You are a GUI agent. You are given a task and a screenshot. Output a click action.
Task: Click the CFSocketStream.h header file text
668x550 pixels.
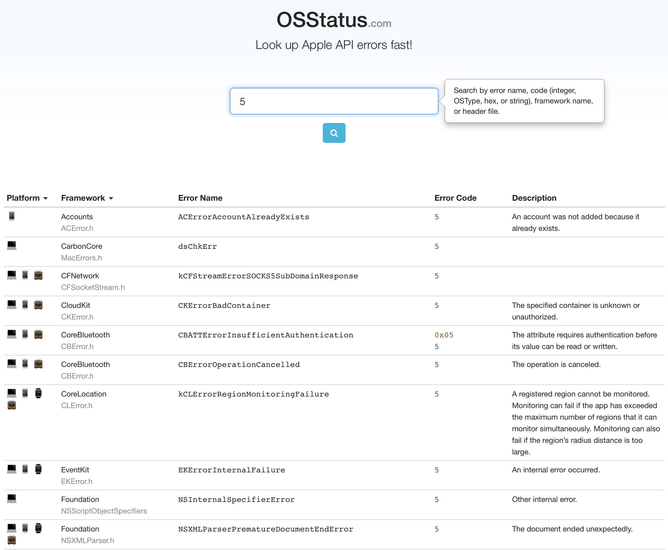click(93, 287)
